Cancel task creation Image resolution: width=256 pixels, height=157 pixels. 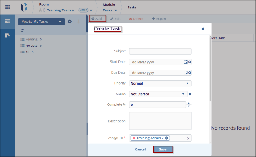140,149
